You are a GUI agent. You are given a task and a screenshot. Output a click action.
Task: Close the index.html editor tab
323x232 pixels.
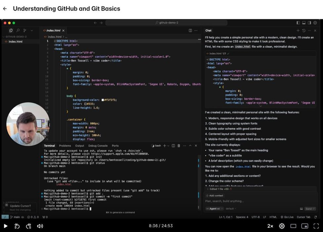point(63,30)
